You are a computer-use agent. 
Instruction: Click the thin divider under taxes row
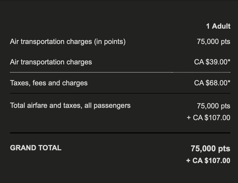[x=120, y=93]
